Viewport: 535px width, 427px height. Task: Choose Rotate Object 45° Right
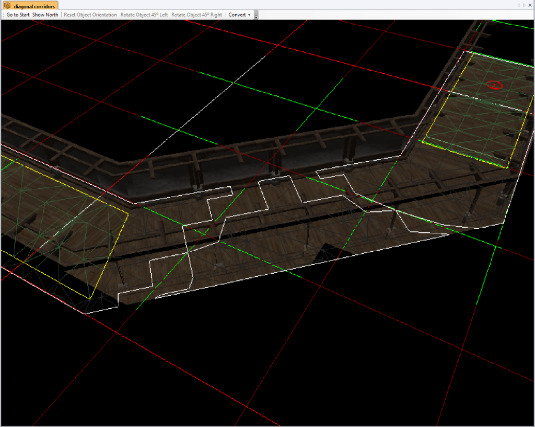tap(196, 15)
